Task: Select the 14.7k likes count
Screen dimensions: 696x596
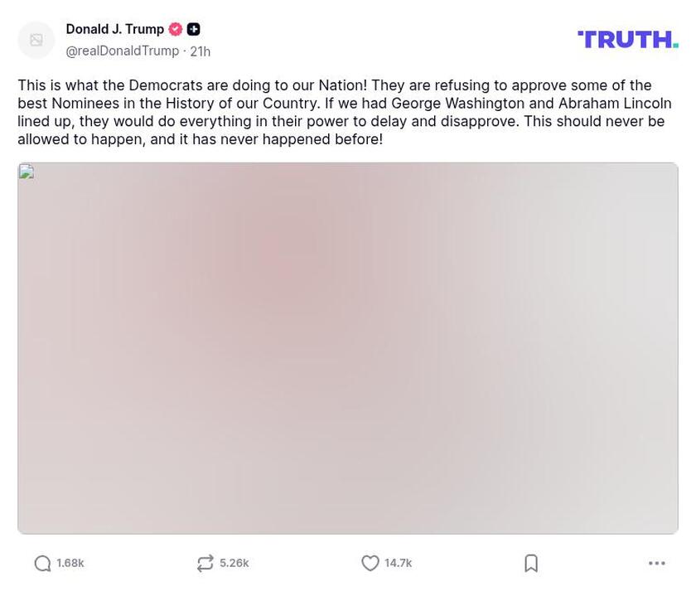Action: point(397,562)
